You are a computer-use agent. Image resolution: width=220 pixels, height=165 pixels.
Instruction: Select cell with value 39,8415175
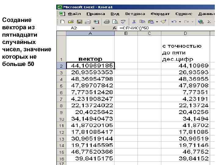tap(90, 159)
